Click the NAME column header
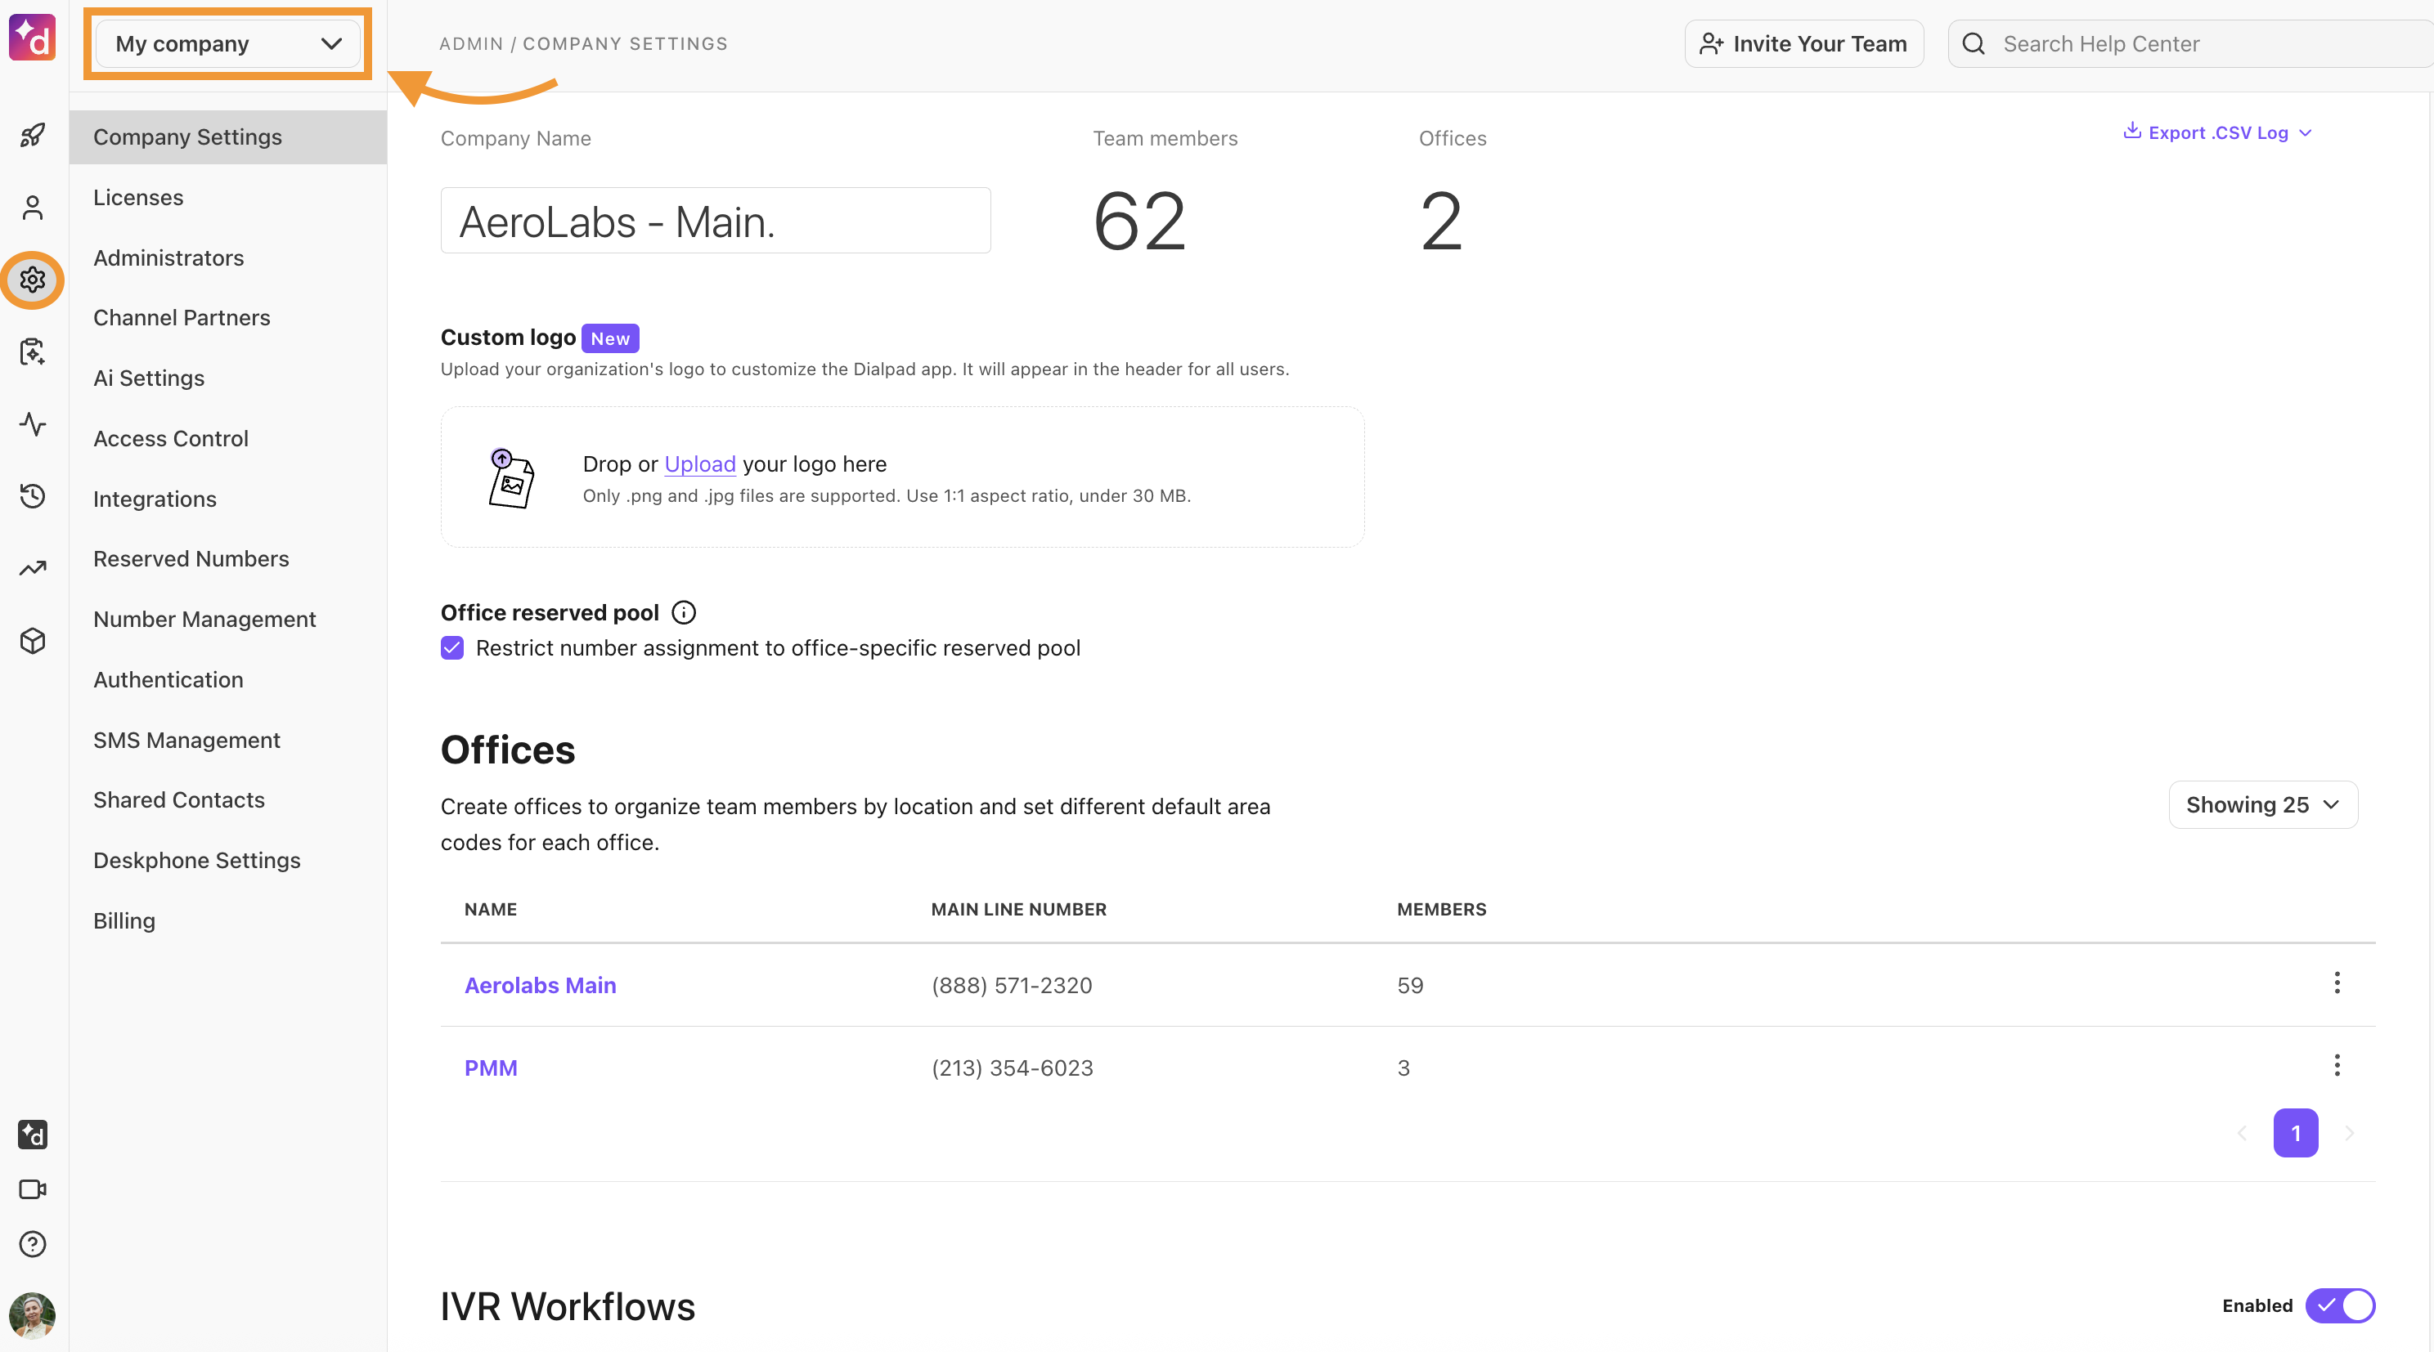This screenshot has width=2434, height=1352. click(491, 909)
